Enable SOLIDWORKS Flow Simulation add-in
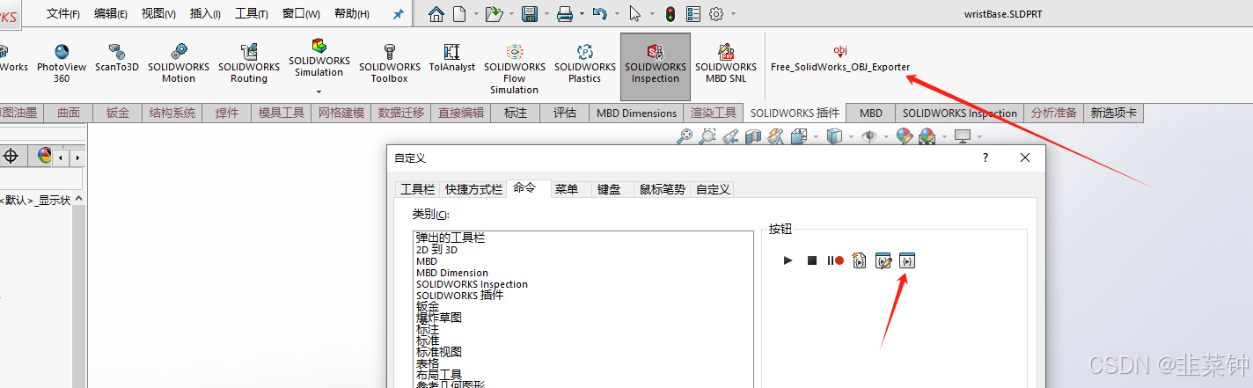Image resolution: width=1253 pixels, height=388 pixels. click(x=515, y=70)
